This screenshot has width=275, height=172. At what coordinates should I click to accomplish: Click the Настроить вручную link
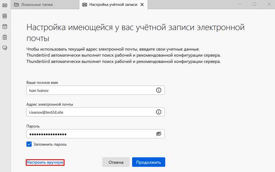point(45,162)
